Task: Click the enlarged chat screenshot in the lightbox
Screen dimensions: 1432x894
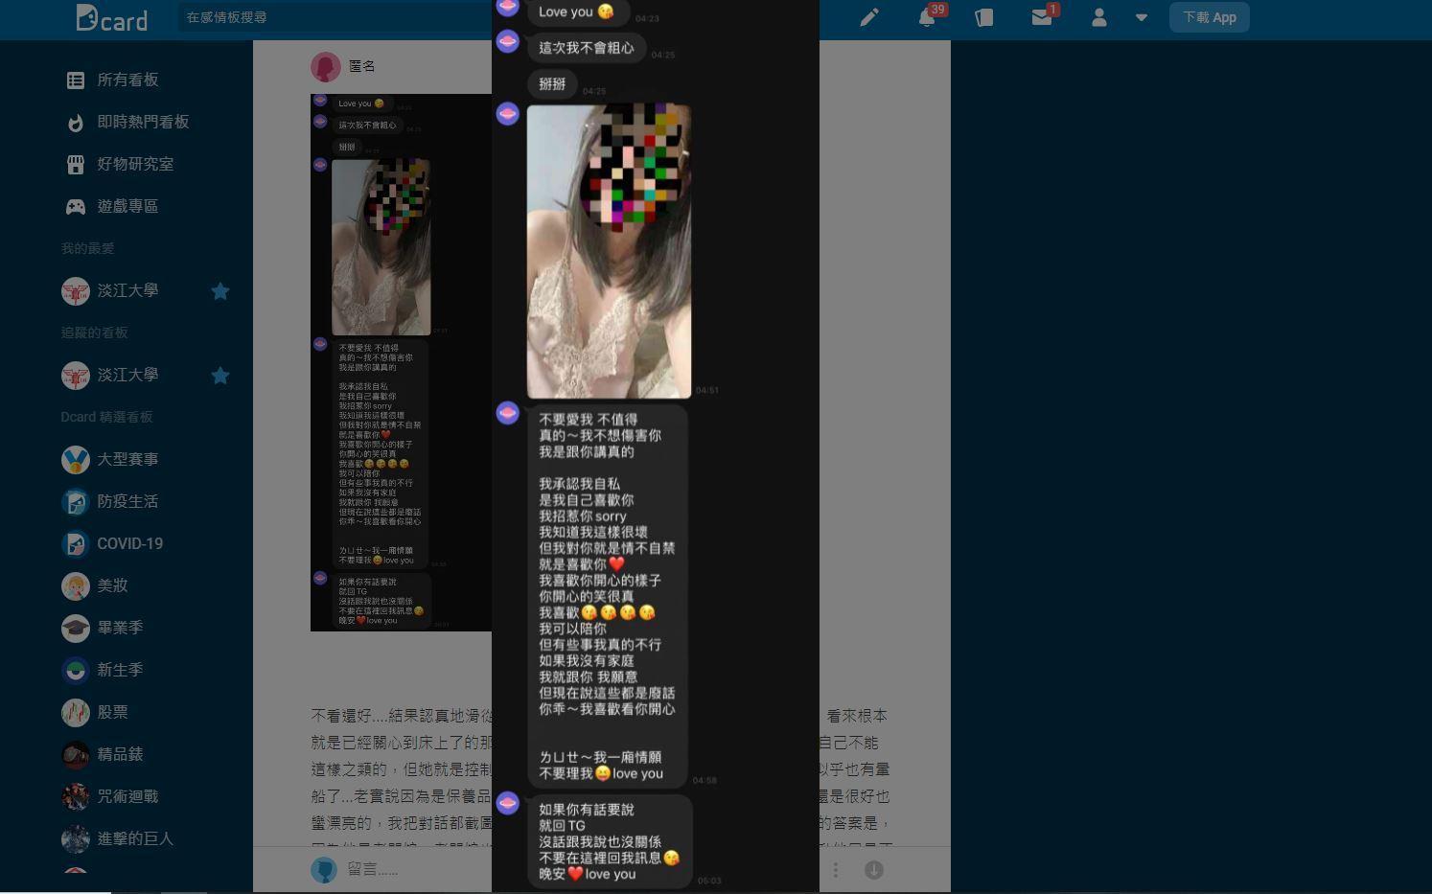Action: click(x=656, y=447)
